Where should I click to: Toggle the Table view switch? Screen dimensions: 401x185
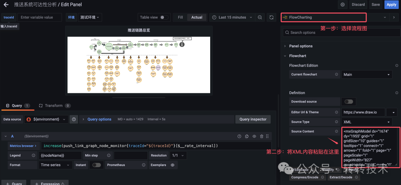[x=164, y=17]
